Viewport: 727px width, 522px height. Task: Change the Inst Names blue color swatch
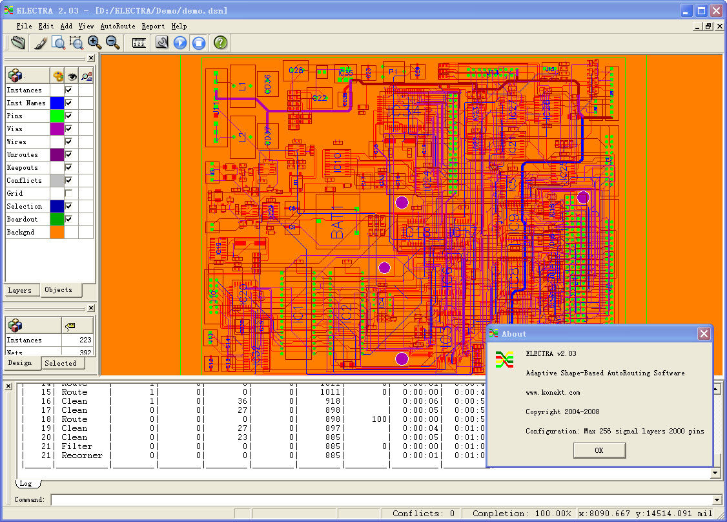pyautogui.click(x=57, y=103)
